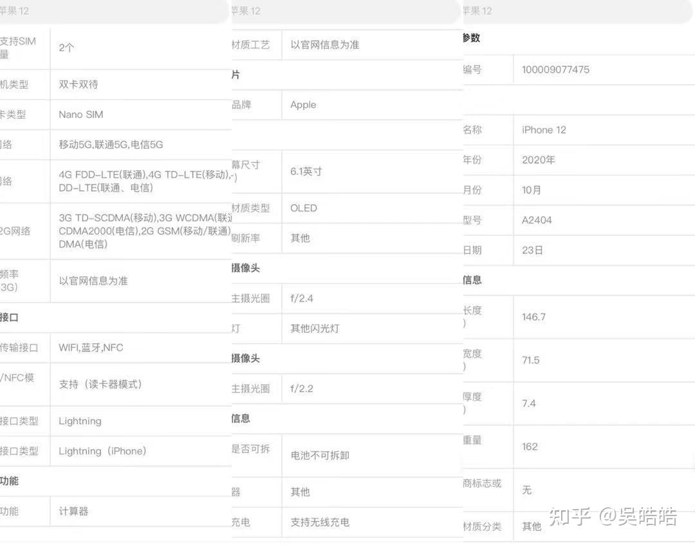Click the 材质类型 label
695x545 pixels.
tap(250, 208)
